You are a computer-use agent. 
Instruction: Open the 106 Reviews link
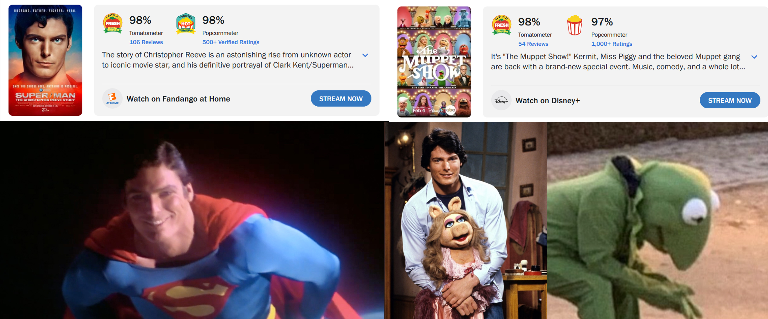(146, 42)
